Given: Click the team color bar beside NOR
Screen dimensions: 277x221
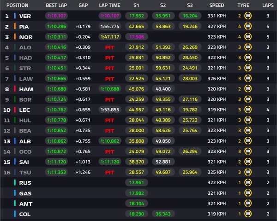Looking at the screenshot, I should 15,37.
